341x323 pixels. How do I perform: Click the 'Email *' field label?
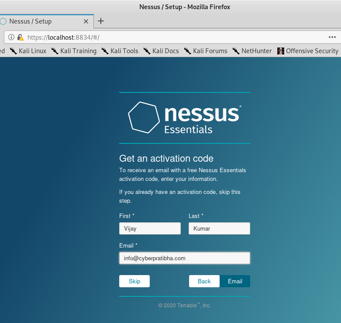coord(128,246)
